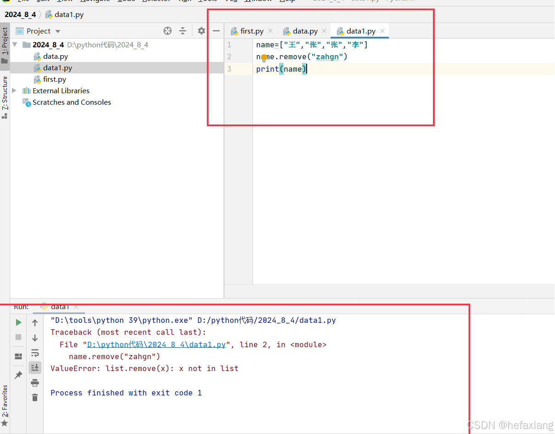Click the Restore Layout icon in Run panel
Image resolution: width=555 pixels, height=434 pixels.
[18, 356]
